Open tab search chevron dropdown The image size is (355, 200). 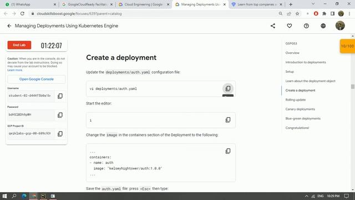coord(313,4)
